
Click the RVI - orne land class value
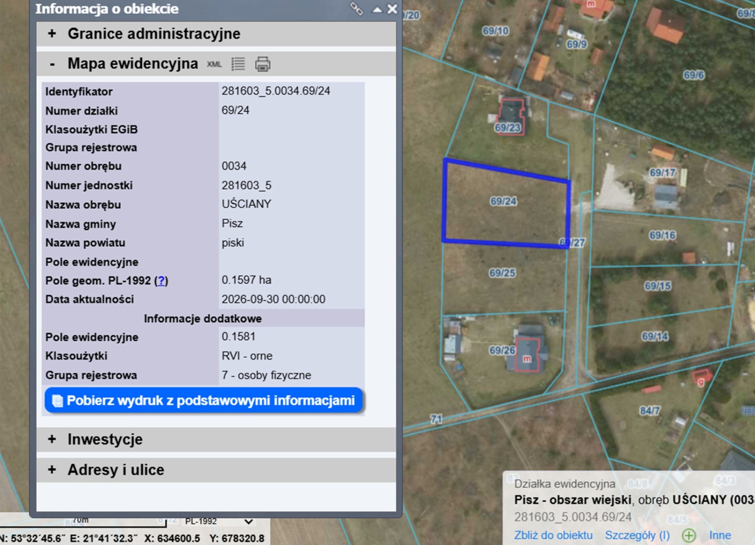pos(247,356)
